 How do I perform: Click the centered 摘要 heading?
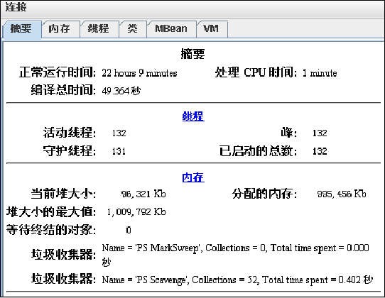pyautogui.click(x=192, y=54)
